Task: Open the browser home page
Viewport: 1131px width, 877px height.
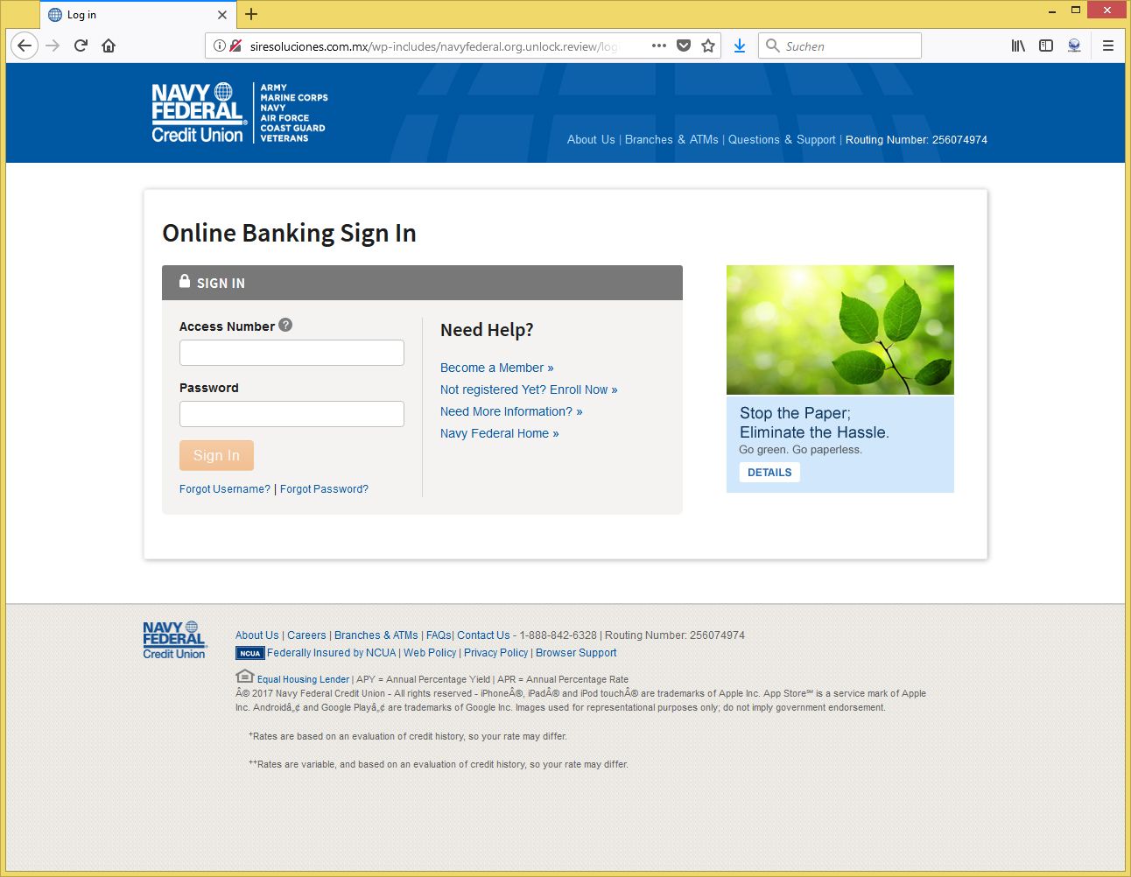Action: (x=109, y=46)
